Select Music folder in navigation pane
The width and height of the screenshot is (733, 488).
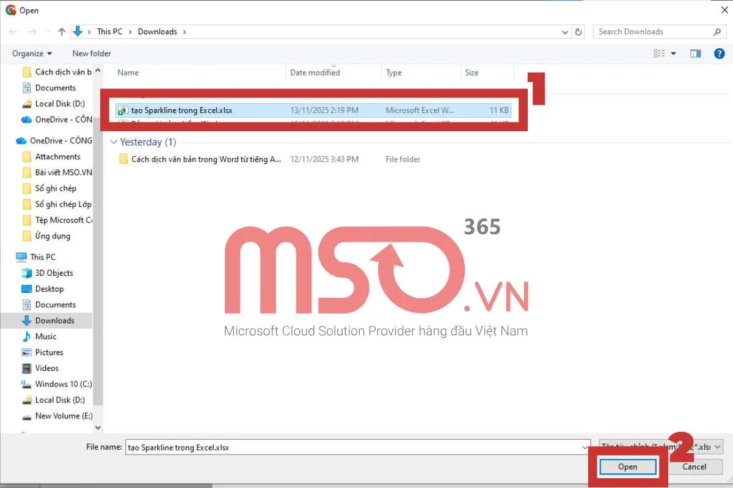click(46, 336)
